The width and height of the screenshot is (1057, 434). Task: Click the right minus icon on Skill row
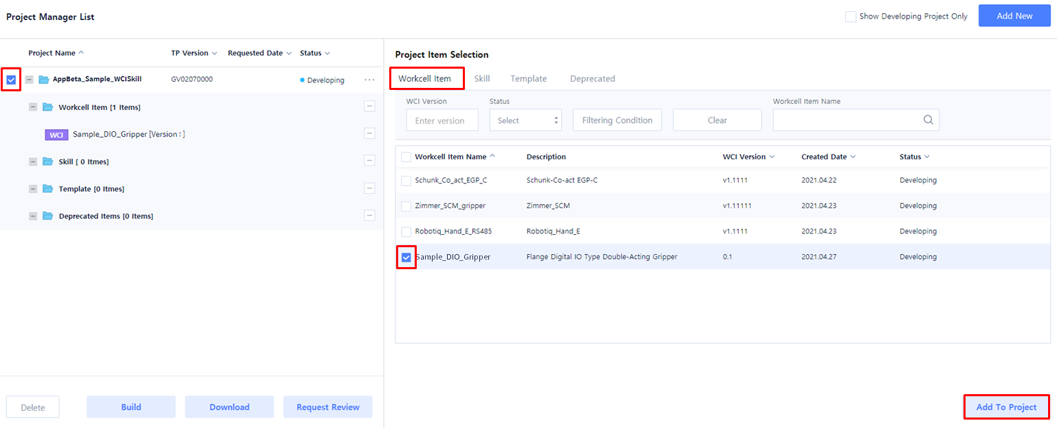[369, 161]
